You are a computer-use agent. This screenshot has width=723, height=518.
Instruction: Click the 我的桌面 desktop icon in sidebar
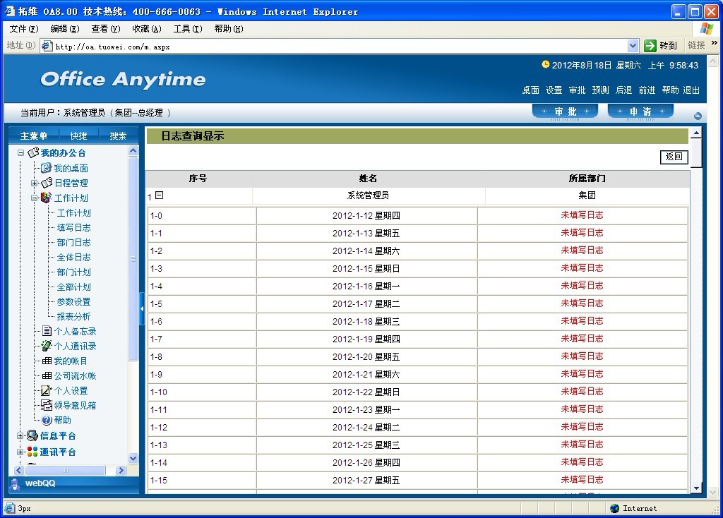pos(46,168)
